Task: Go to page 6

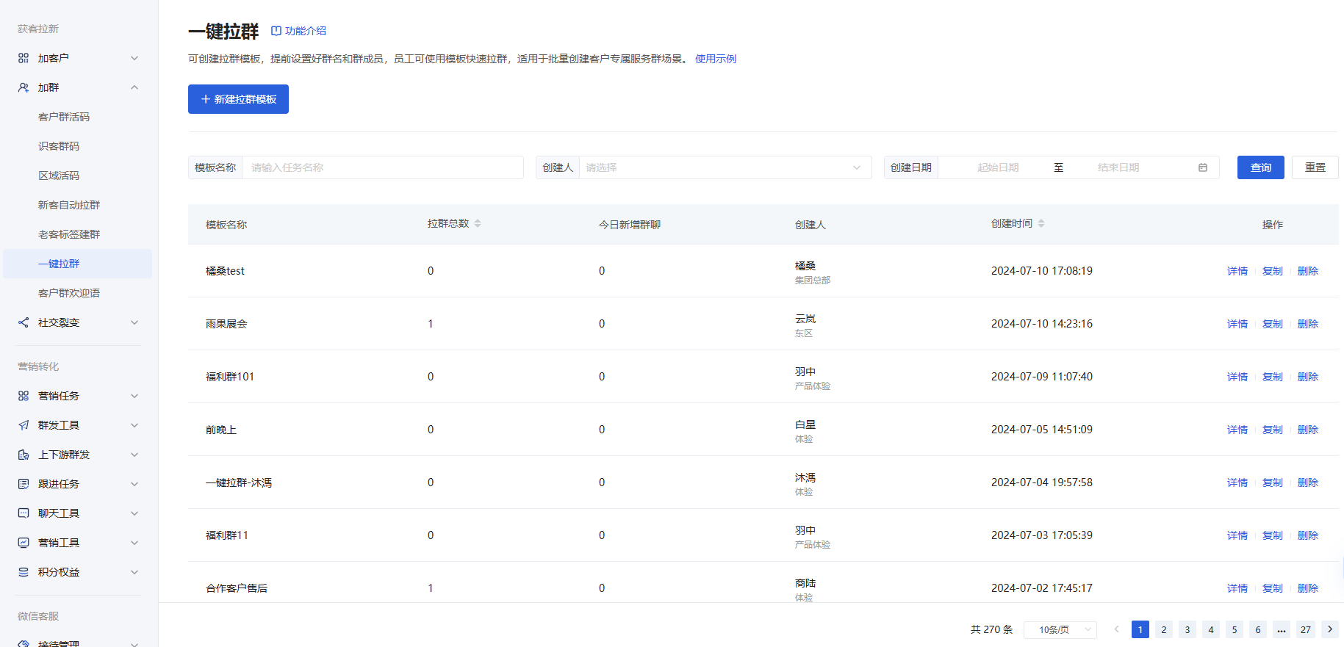Action: point(1258,629)
